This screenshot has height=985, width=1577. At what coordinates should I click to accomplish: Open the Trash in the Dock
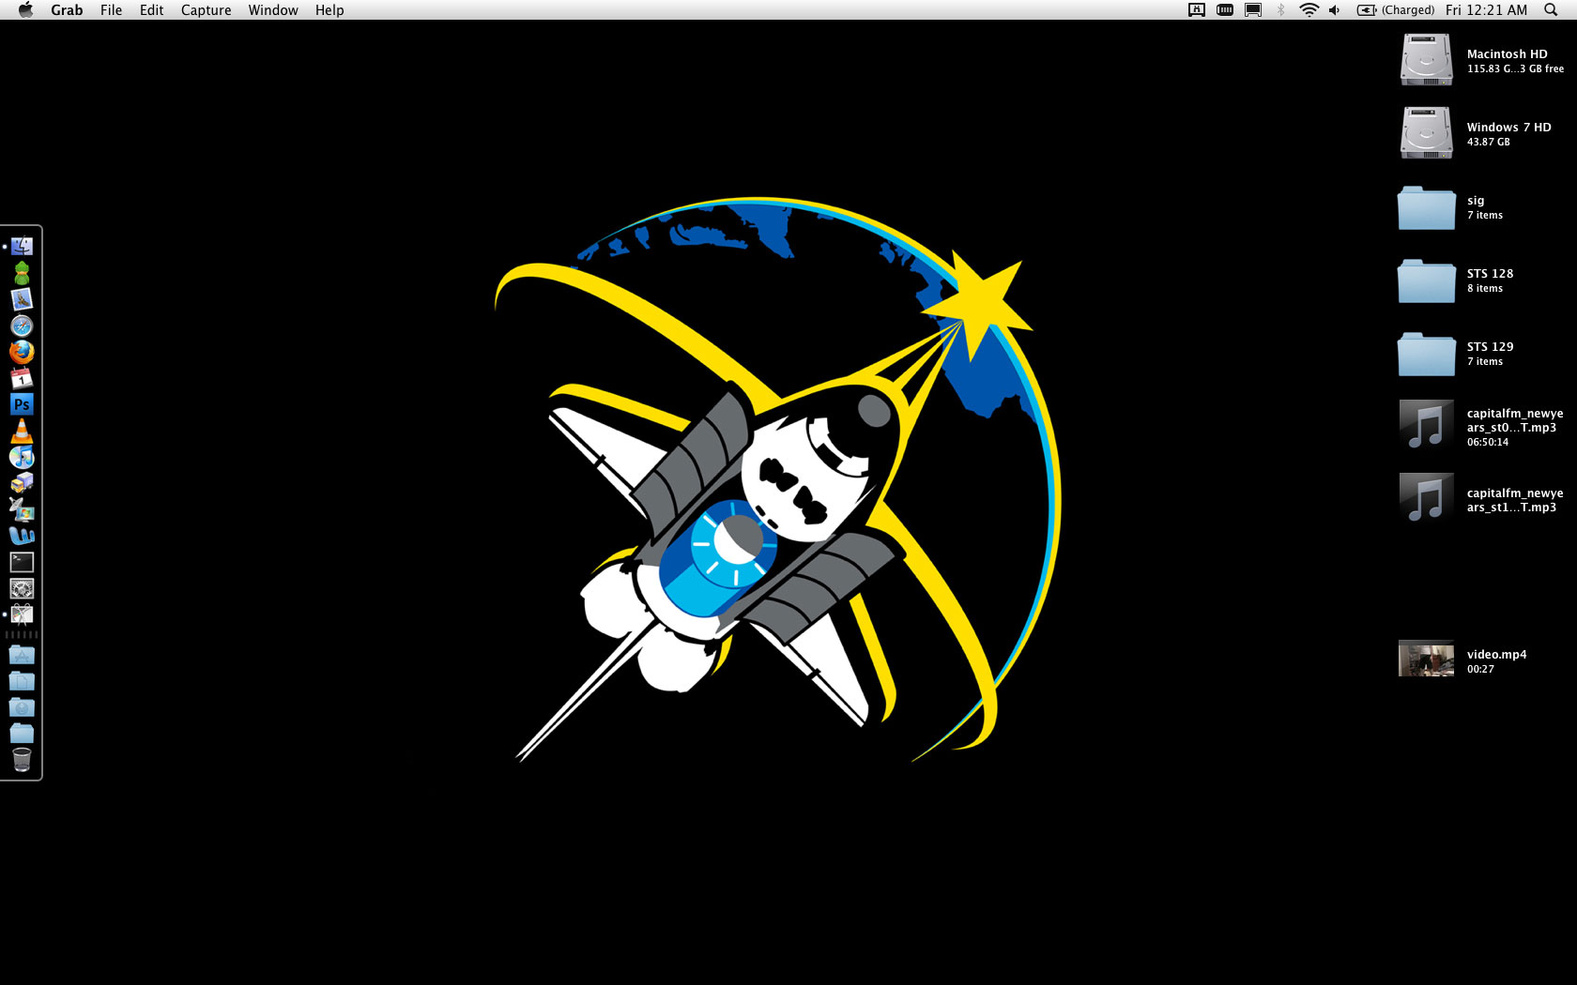click(x=22, y=759)
